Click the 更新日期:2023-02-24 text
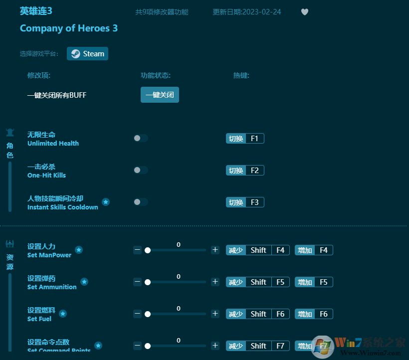This screenshot has width=409, height=360. pos(247,12)
